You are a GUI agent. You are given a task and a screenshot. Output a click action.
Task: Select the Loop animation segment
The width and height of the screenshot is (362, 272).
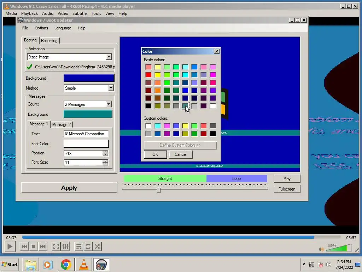coord(237,178)
